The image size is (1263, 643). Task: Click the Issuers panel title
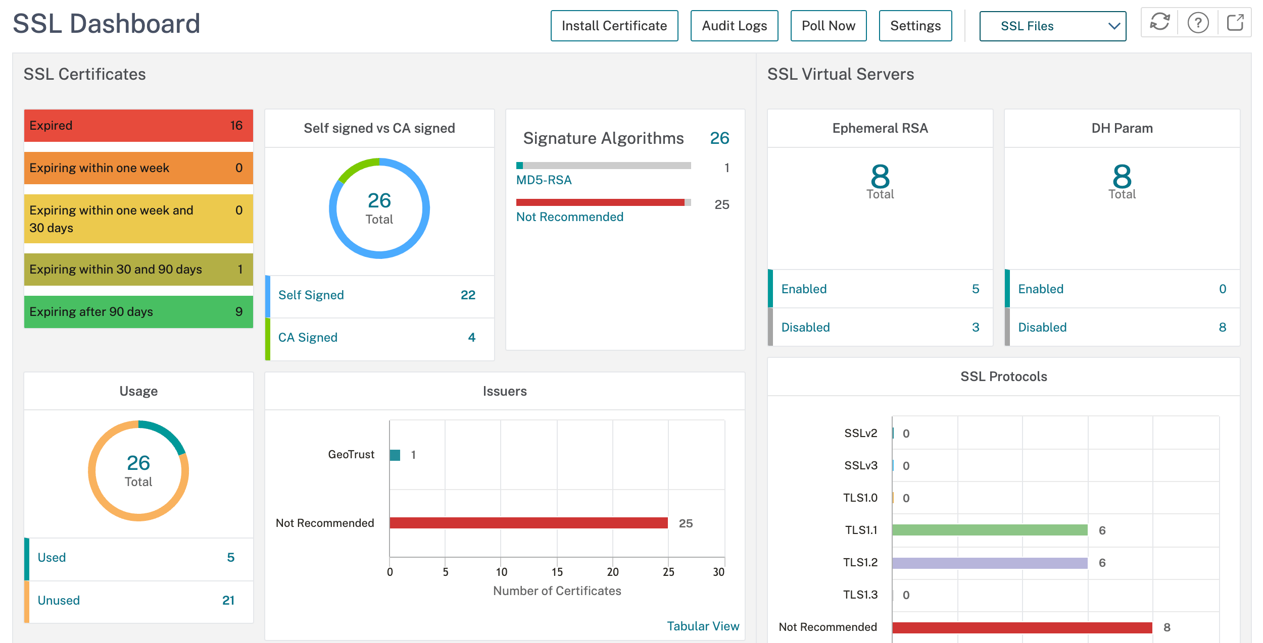(x=505, y=391)
